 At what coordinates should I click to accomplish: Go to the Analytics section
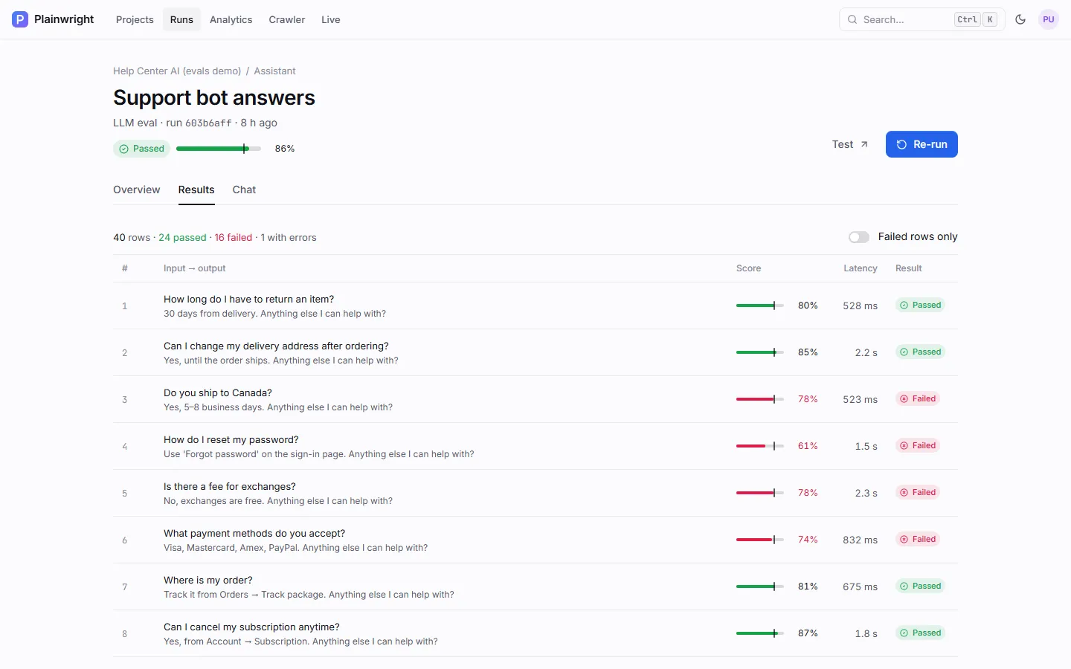coord(231,19)
